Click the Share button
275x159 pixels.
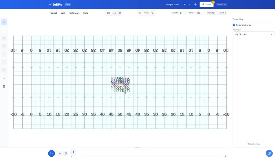(207, 5)
